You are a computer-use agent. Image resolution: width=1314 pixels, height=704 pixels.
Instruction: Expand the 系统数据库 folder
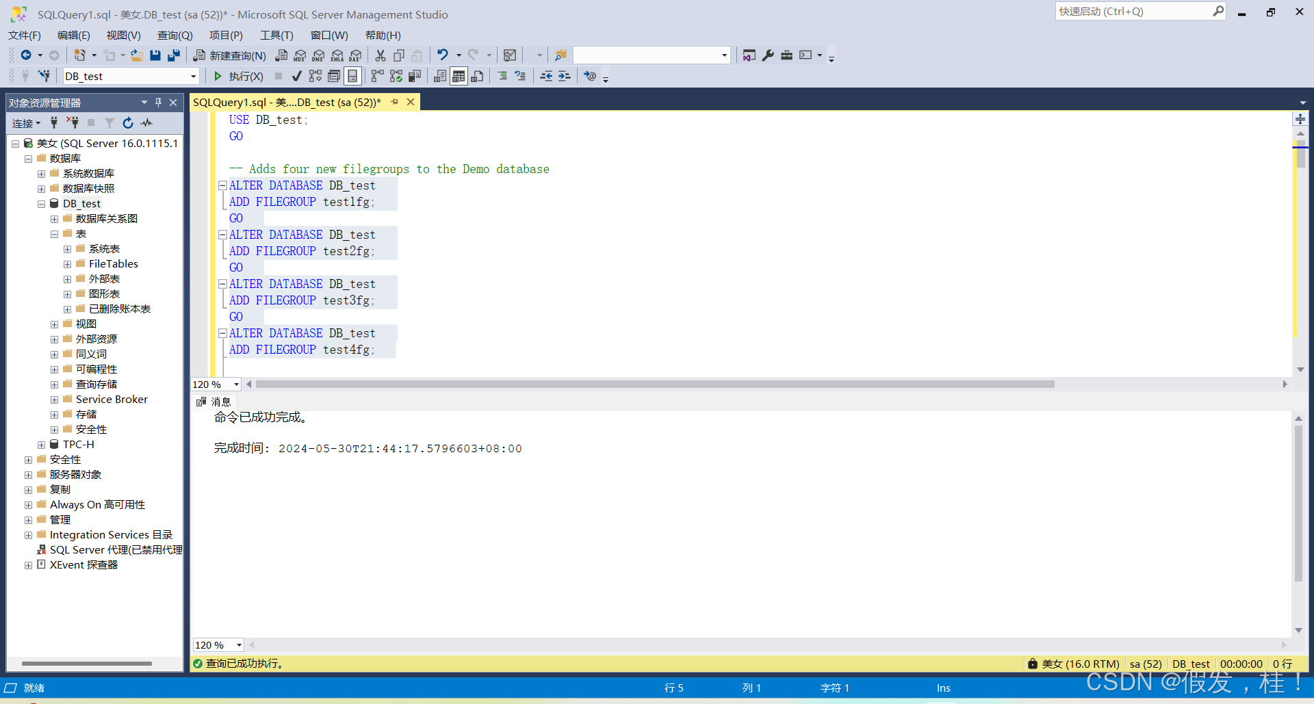(x=42, y=174)
